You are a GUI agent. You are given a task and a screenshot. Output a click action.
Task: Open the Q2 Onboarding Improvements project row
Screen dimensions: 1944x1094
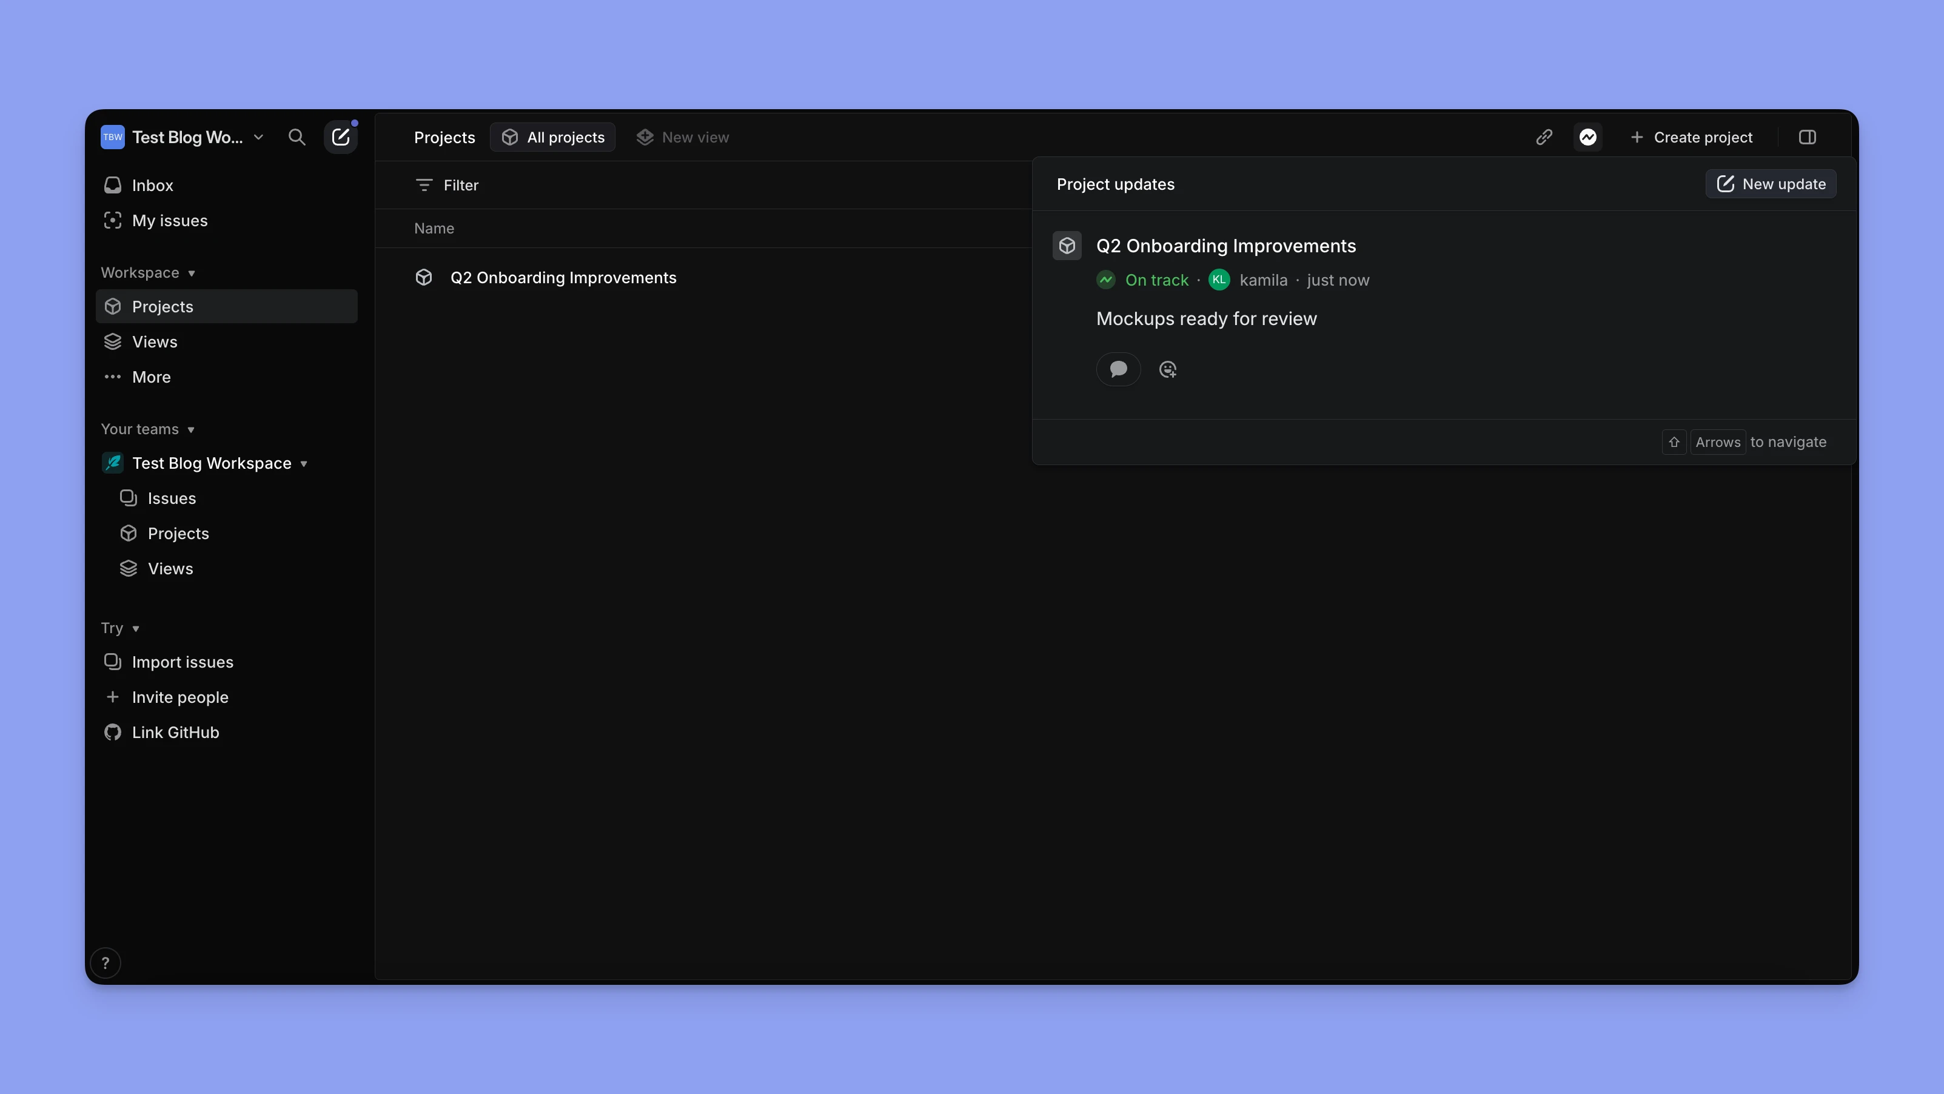pyautogui.click(x=564, y=277)
